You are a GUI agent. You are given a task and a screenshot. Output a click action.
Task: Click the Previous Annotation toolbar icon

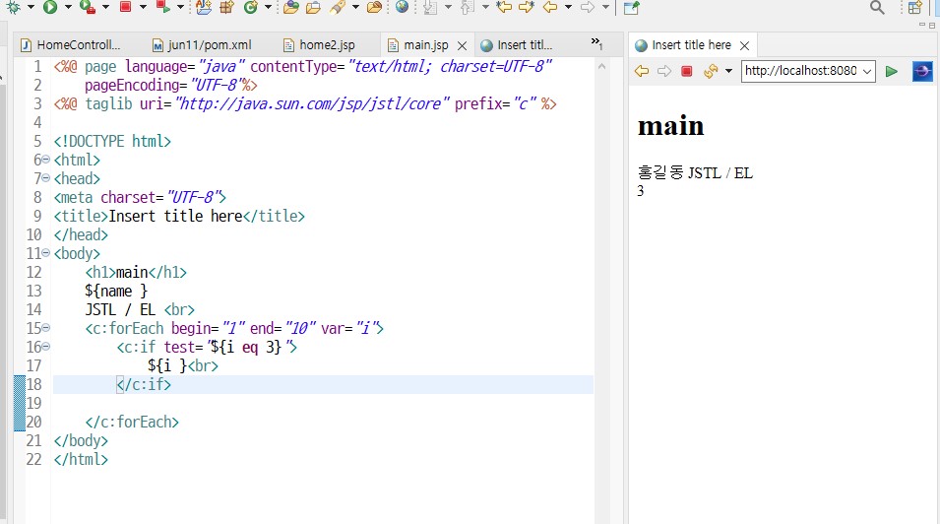tap(468, 7)
